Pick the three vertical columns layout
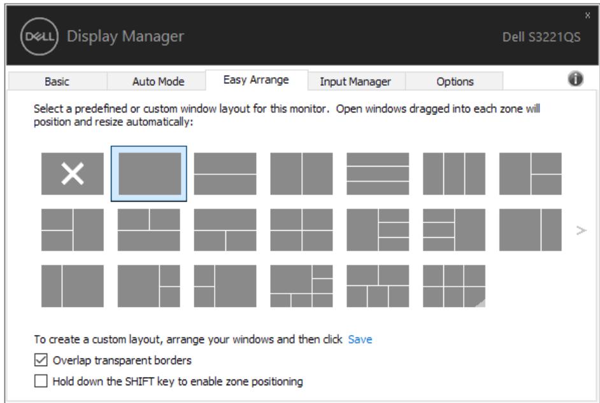 click(x=454, y=174)
